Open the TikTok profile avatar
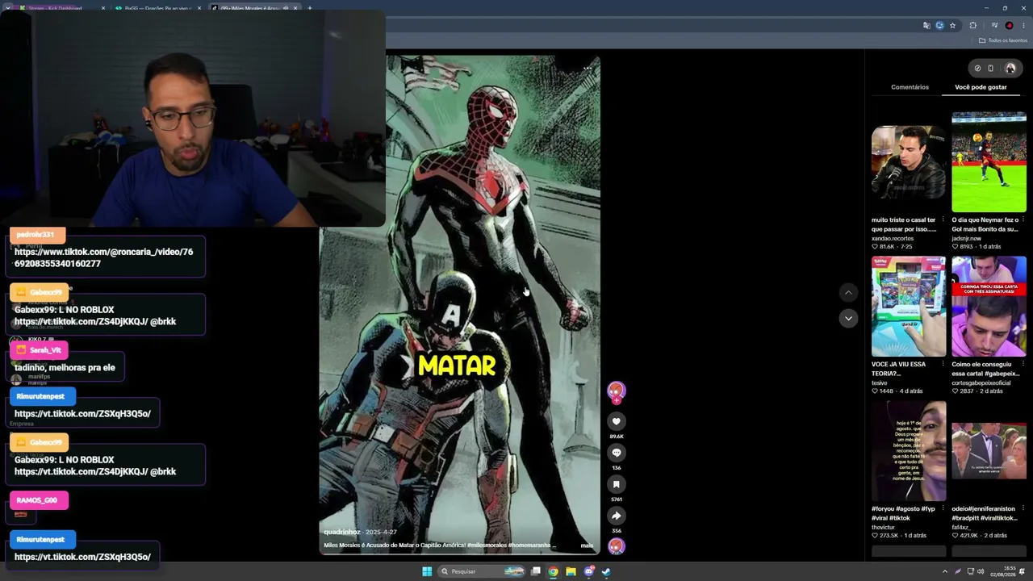 point(1010,69)
